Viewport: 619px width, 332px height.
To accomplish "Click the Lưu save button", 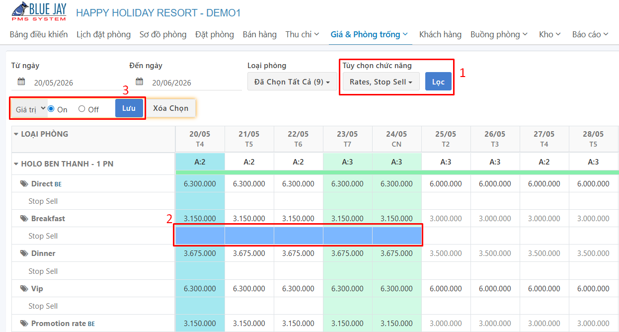I will [129, 108].
